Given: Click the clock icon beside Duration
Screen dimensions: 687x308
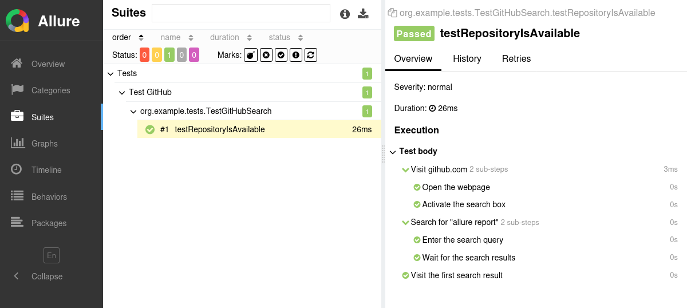Looking at the screenshot, I should click(x=432, y=108).
